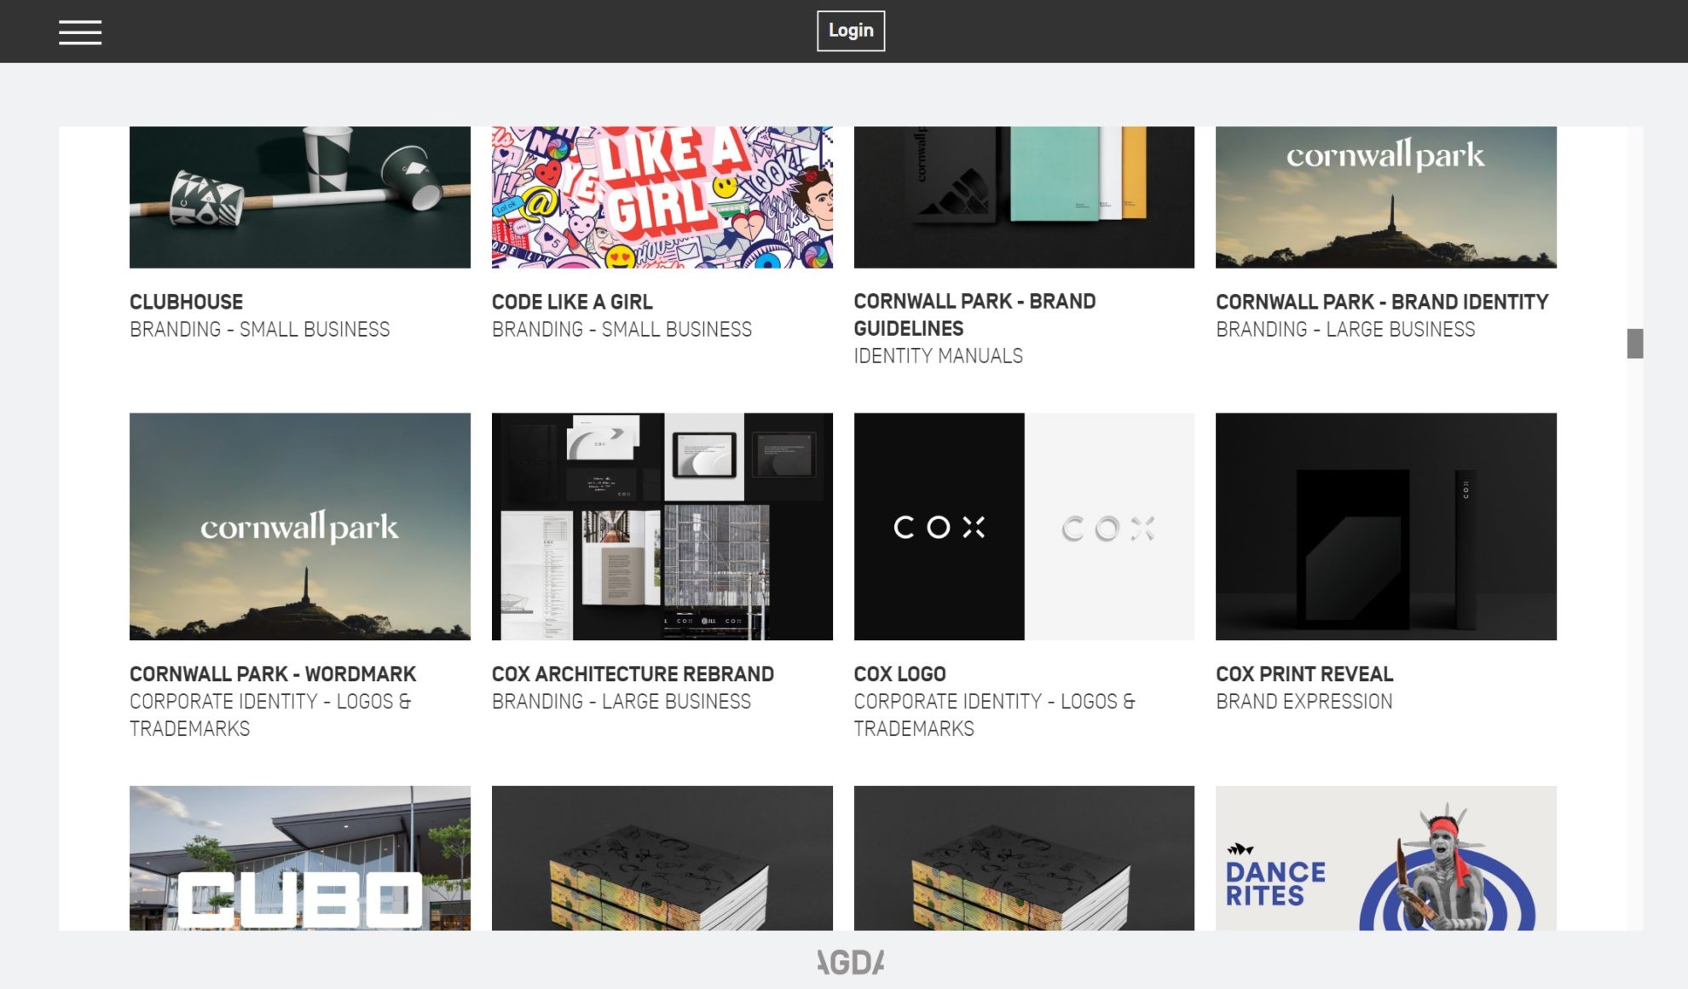This screenshot has width=1688, height=989.
Task: Open the hamburger menu icon
Action: (80, 32)
